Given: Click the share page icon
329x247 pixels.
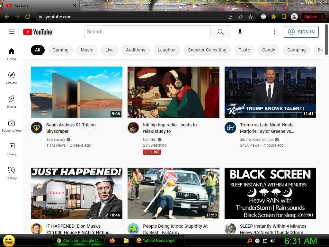Looking at the screenshot, I should (x=240, y=17).
